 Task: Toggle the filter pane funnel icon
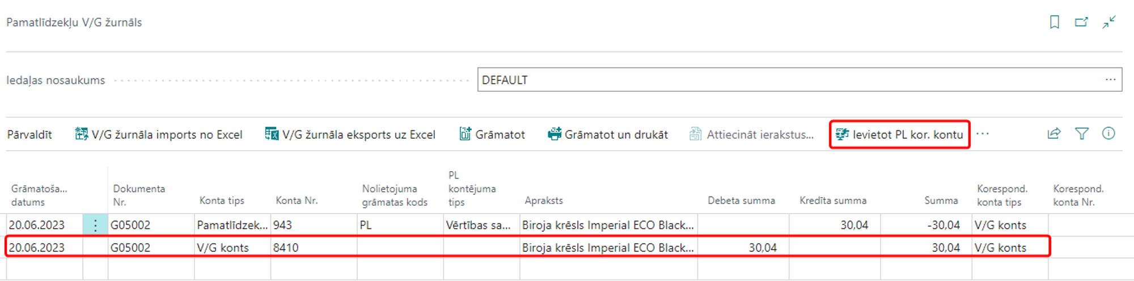click(x=1081, y=134)
